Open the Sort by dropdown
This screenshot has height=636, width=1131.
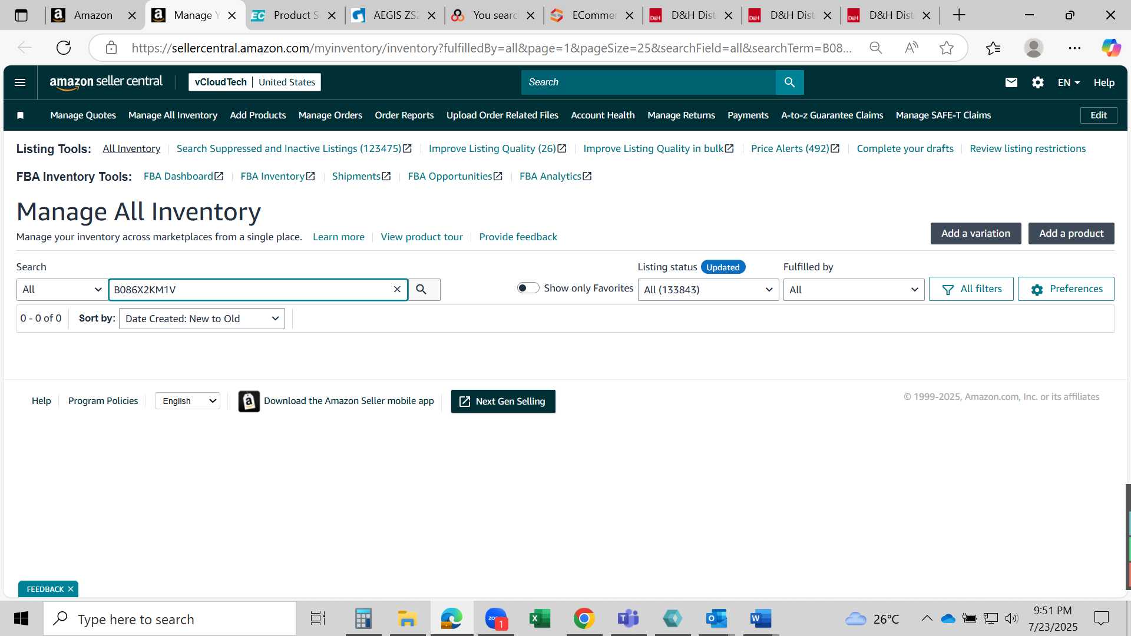pos(201,319)
